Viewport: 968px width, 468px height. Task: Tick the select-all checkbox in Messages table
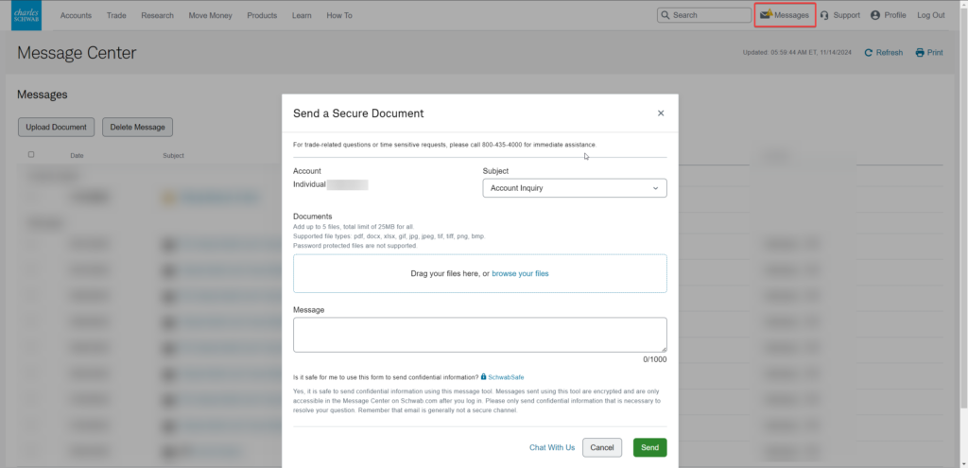coord(31,155)
